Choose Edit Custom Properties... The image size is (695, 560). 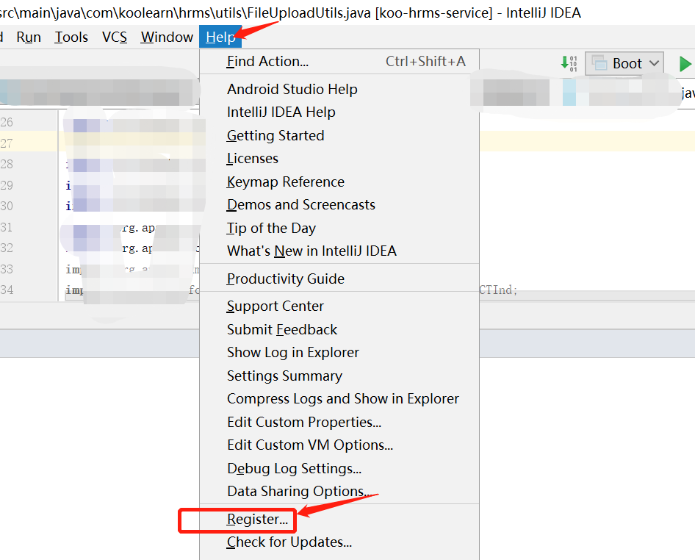tap(339, 422)
